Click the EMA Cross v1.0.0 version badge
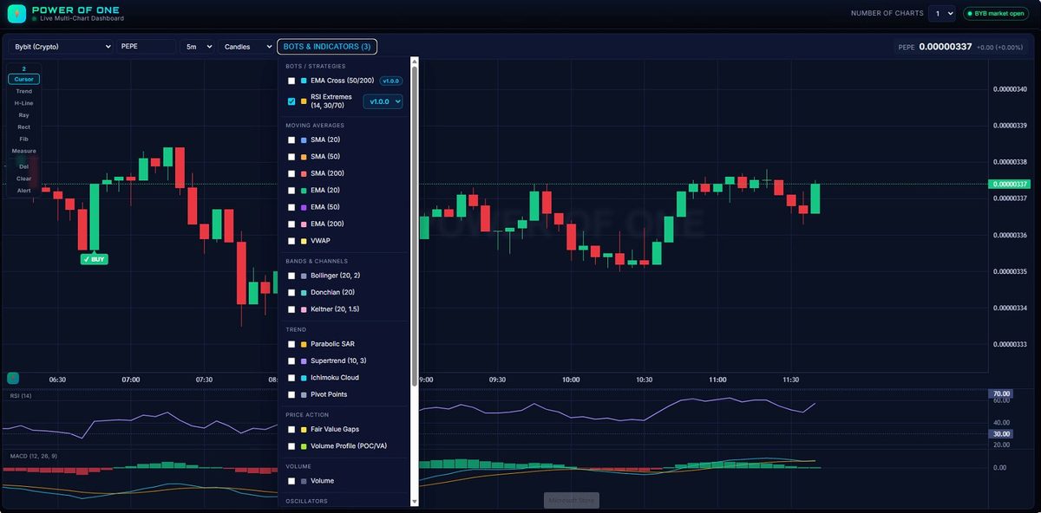Viewport: 1041px width, 513px height. 390,81
